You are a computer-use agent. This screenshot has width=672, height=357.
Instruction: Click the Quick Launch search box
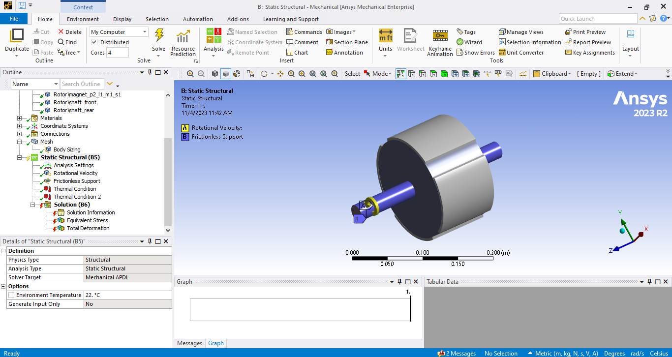pos(598,19)
